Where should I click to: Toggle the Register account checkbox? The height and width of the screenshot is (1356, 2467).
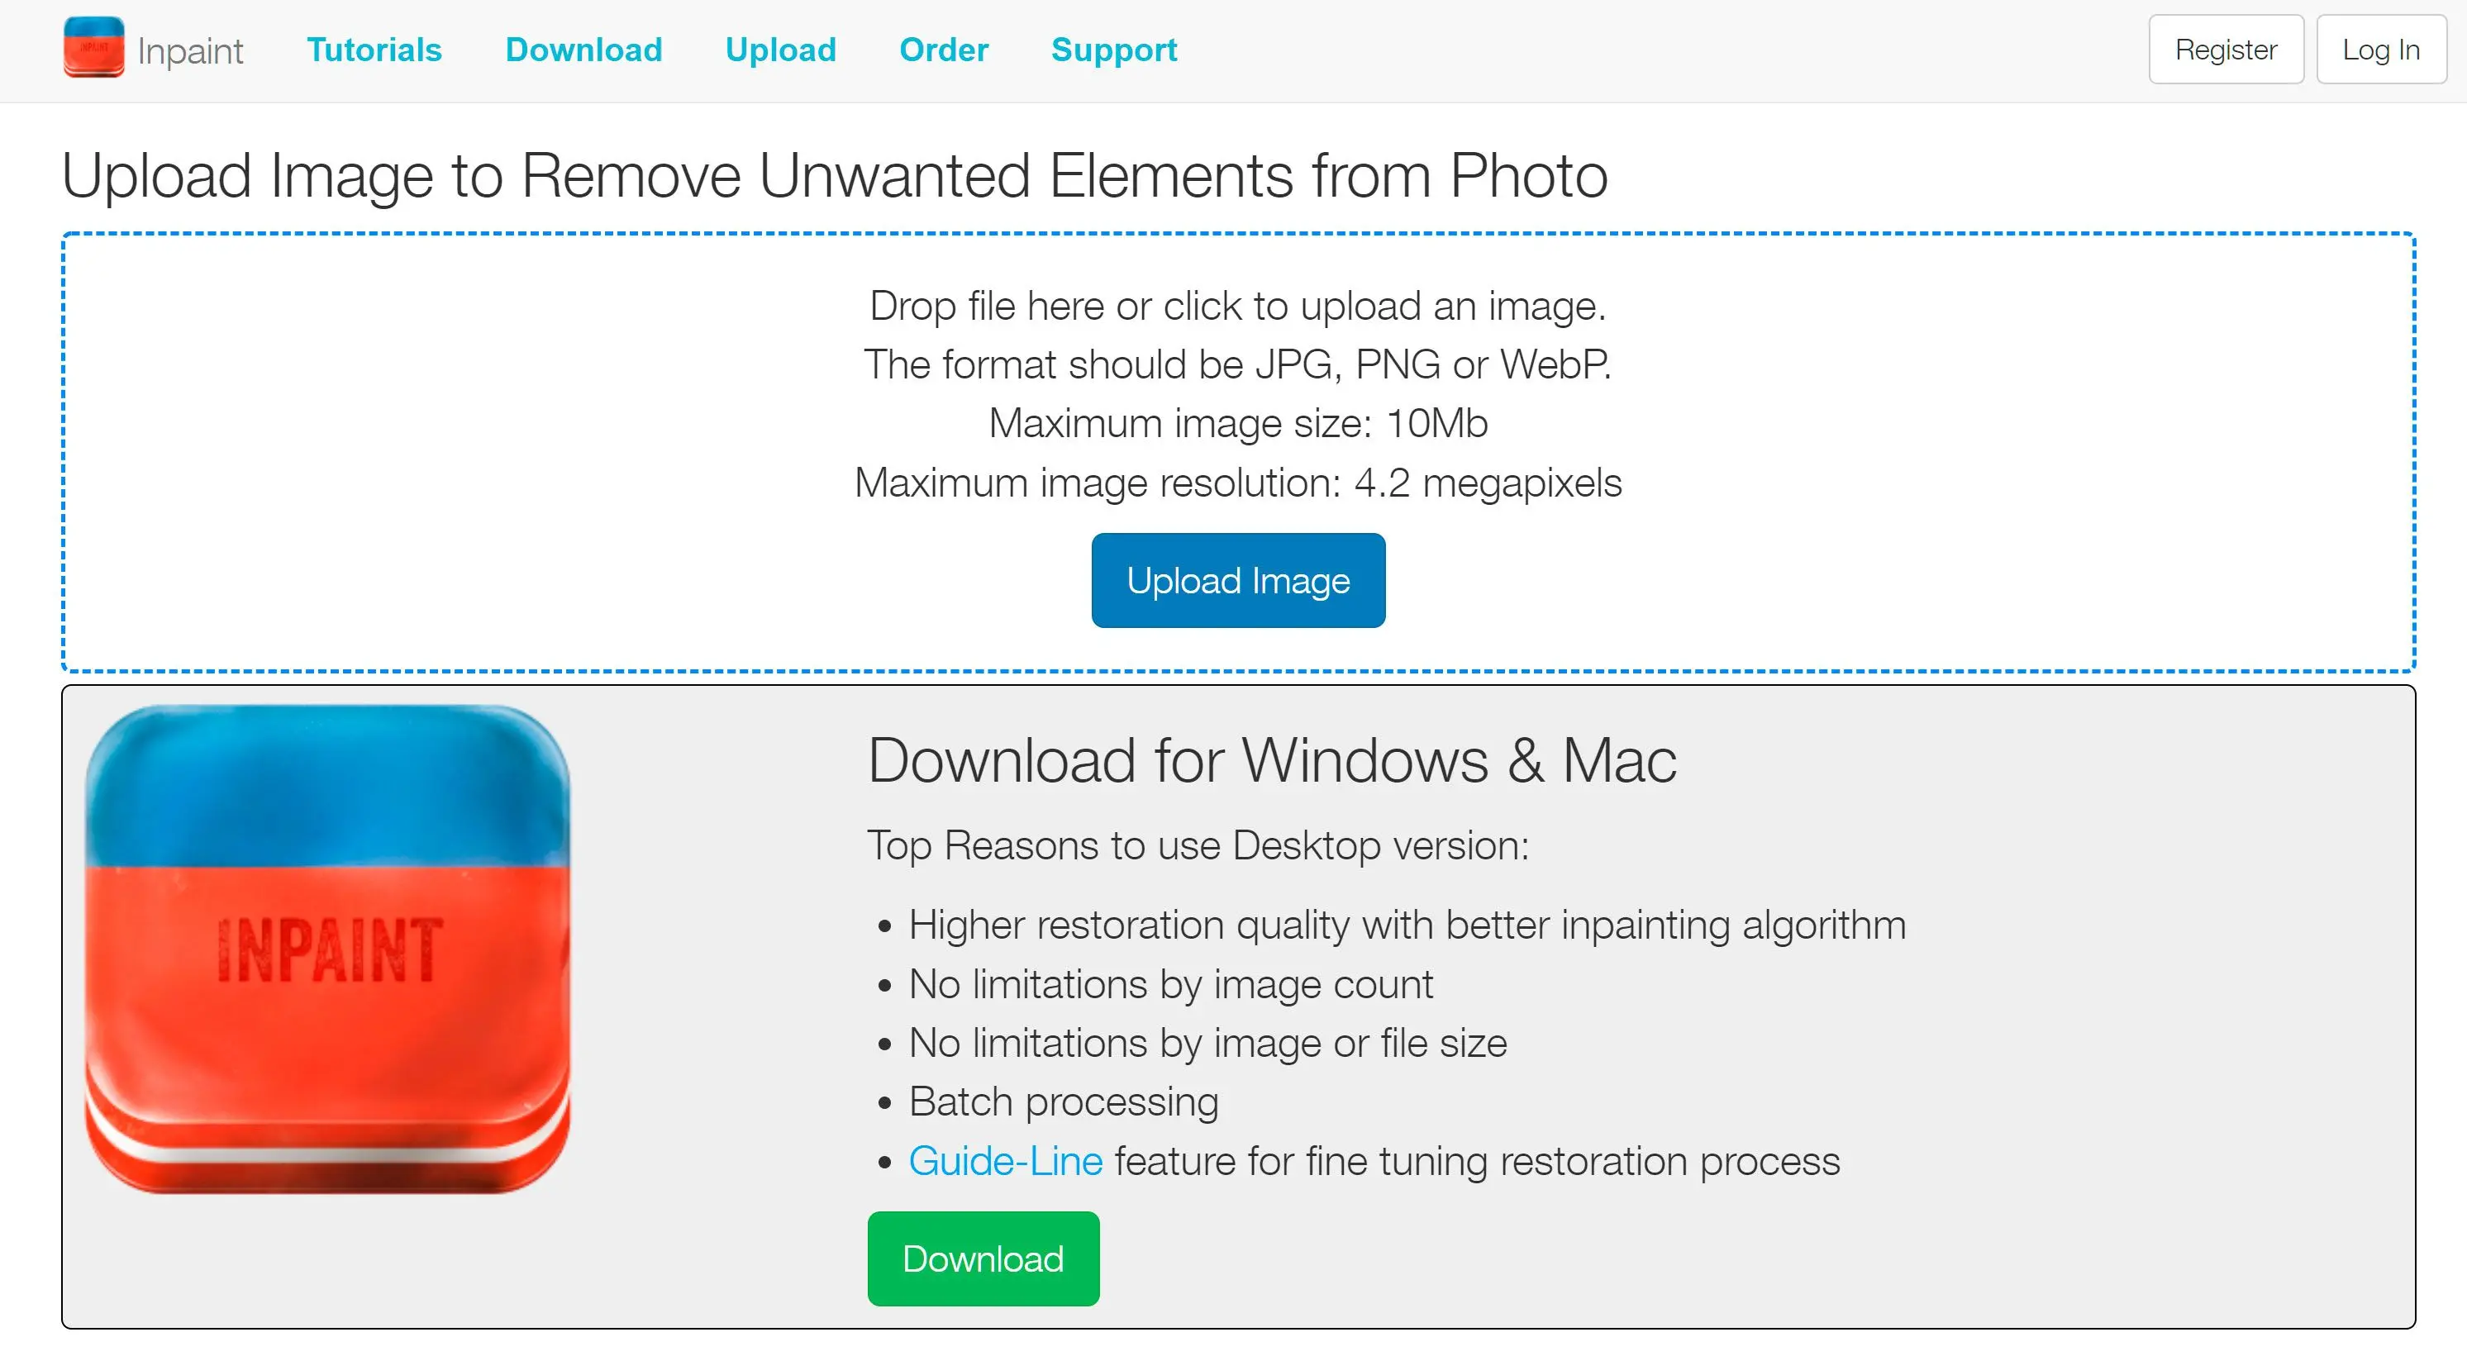2223,49
